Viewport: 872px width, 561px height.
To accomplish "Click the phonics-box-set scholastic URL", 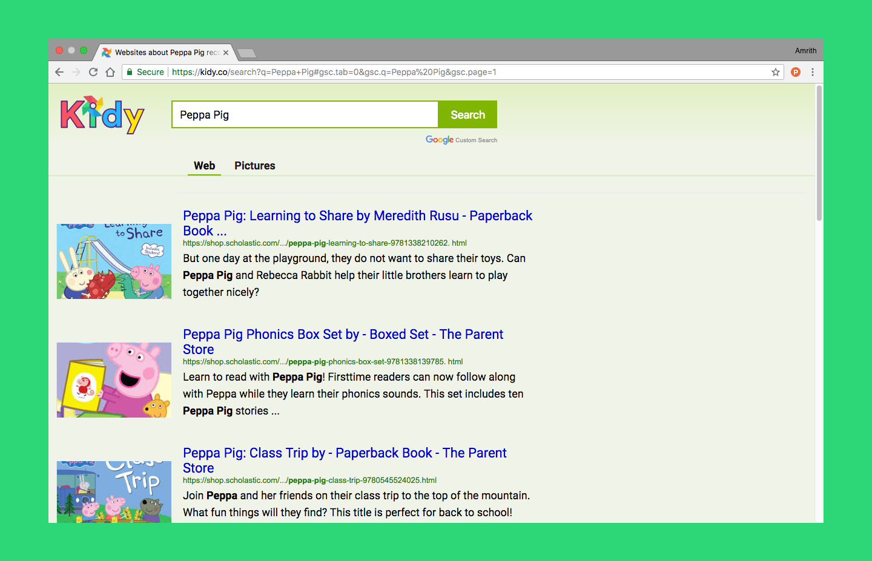I will (x=323, y=362).
